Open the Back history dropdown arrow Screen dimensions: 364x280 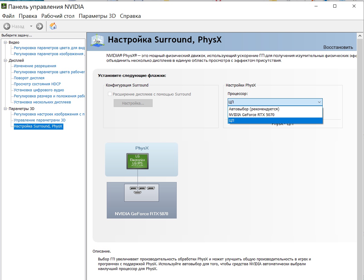pos(31,27)
